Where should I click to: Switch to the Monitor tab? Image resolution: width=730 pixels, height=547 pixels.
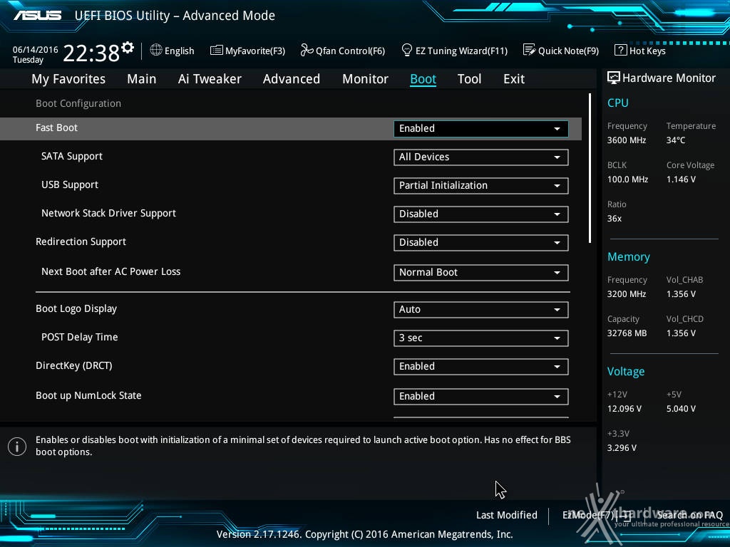366,79
